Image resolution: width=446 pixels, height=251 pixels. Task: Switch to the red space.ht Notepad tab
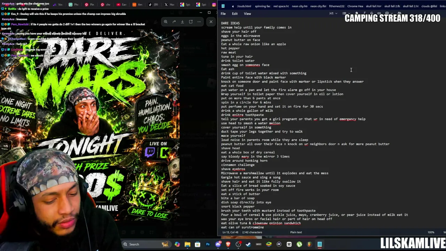[281, 6]
